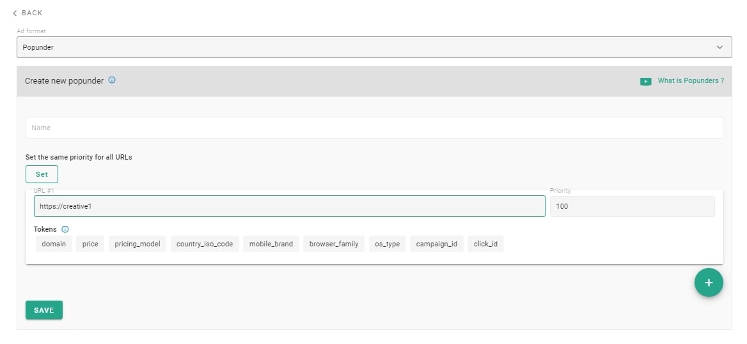
Task: Click into the URL #1 field
Action: point(289,206)
